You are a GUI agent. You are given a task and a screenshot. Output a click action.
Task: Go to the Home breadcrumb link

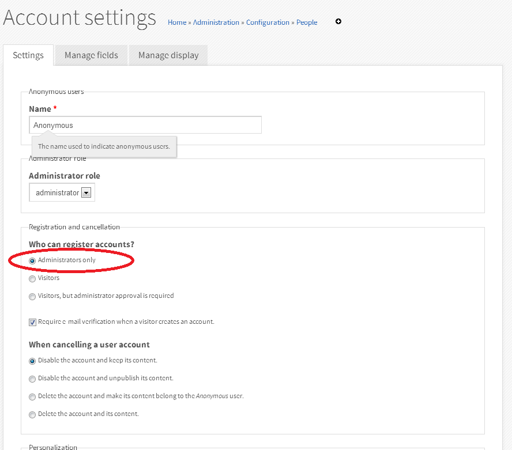coord(177,22)
